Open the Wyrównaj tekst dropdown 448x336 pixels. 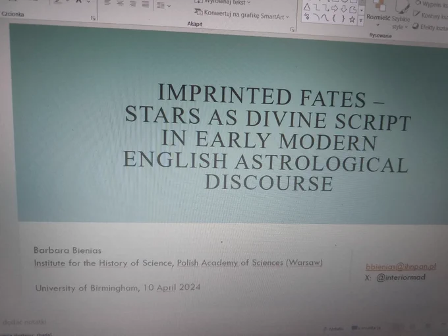tap(222, 2)
